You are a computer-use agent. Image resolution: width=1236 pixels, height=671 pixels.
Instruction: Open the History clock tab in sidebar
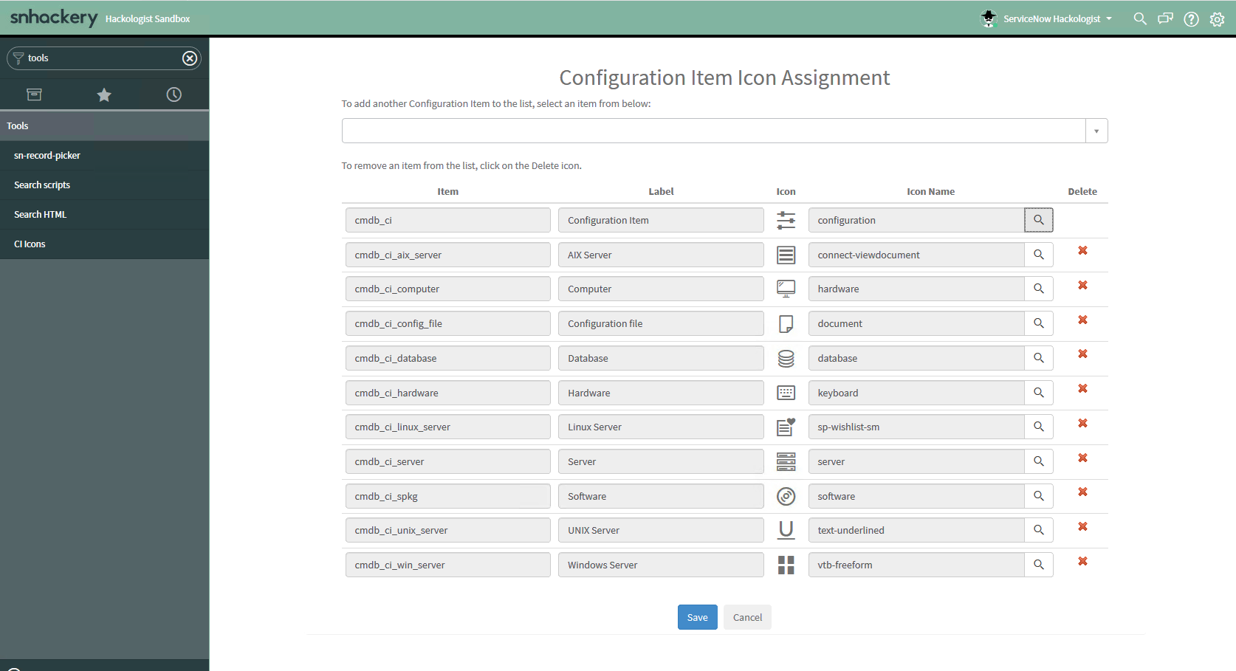pyautogui.click(x=174, y=94)
